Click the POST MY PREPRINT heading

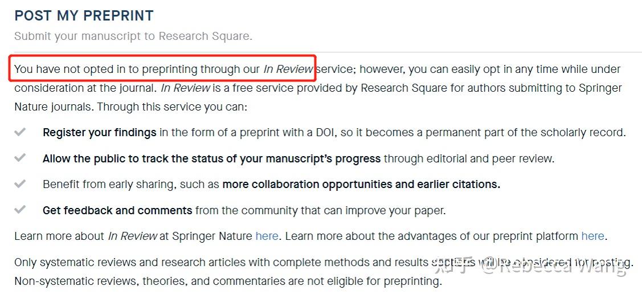tap(84, 15)
